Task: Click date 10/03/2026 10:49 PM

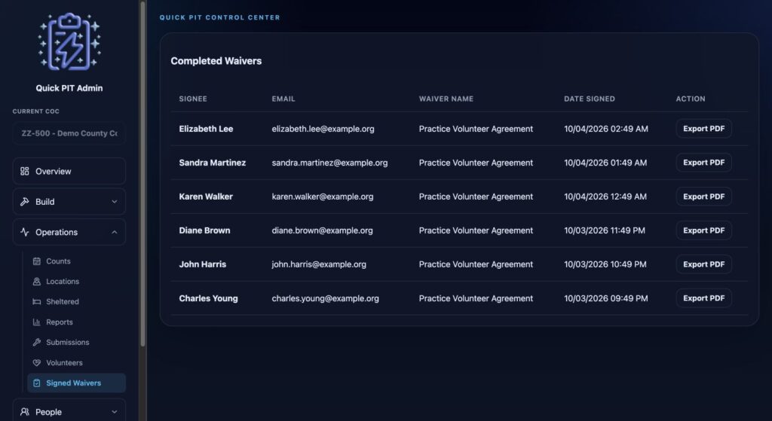Action: click(605, 264)
